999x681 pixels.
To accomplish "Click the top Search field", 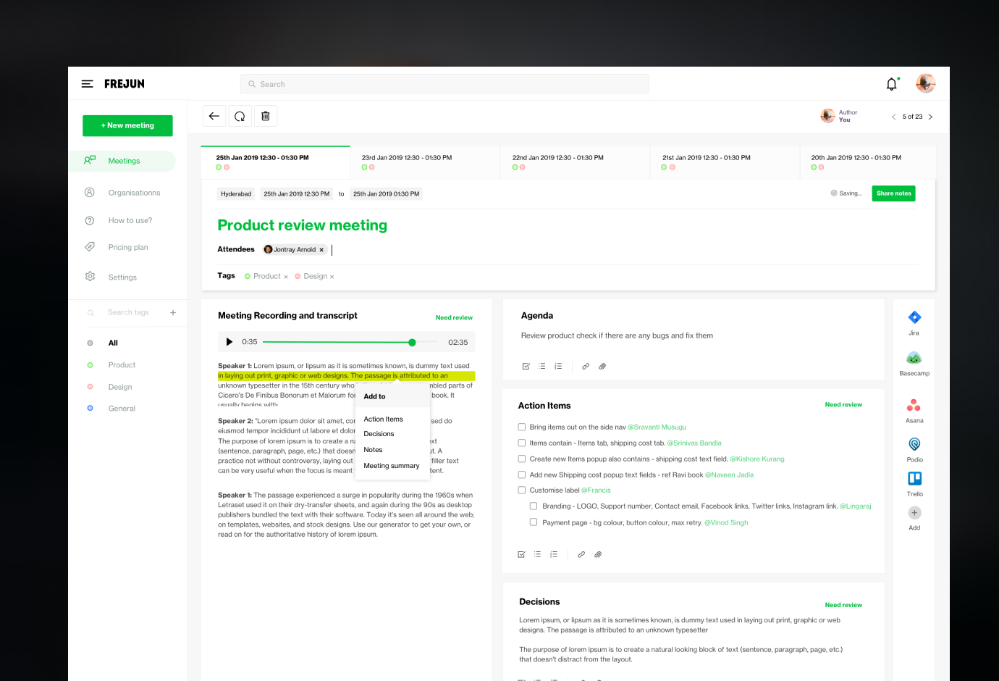I will point(444,84).
